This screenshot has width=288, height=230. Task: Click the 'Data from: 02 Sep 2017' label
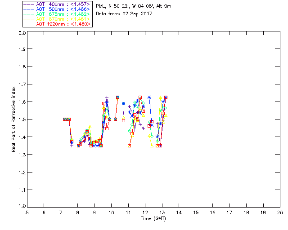point(124,13)
